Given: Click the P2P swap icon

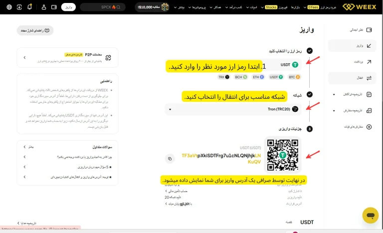Looking at the screenshot, I should 108,58.
